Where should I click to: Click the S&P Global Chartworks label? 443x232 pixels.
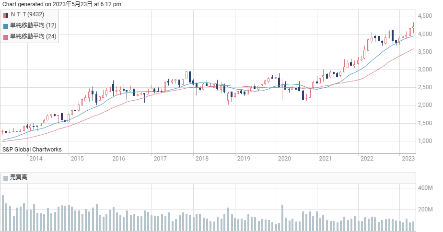coord(32,150)
